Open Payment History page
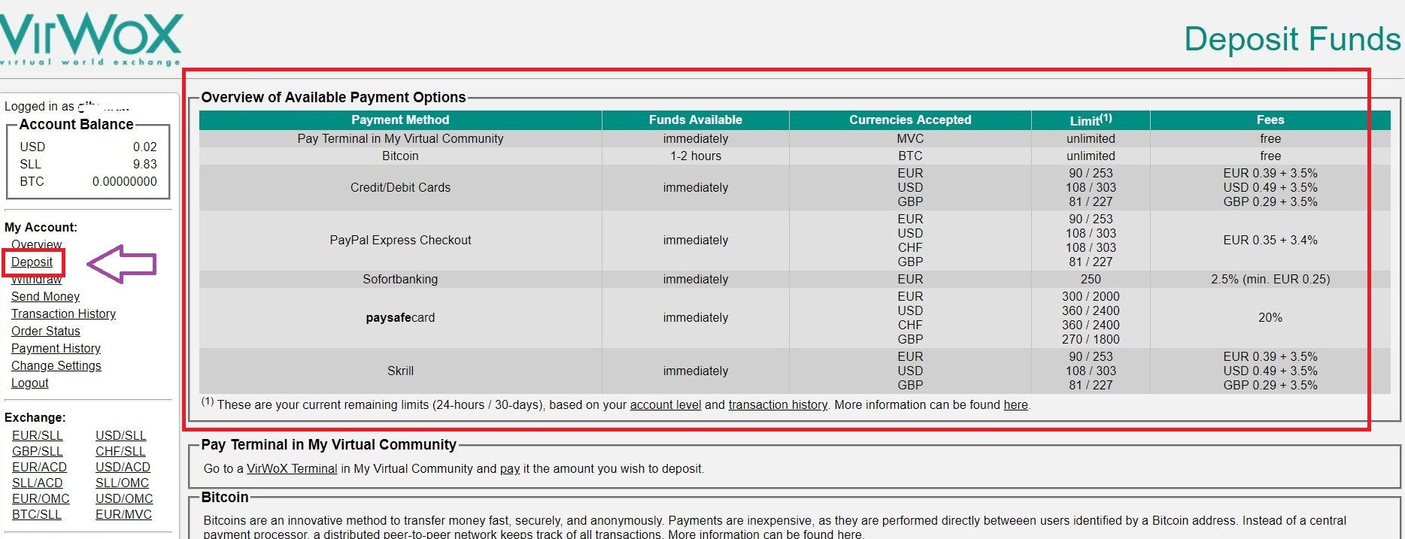The height and width of the screenshot is (539, 1405). (x=56, y=348)
